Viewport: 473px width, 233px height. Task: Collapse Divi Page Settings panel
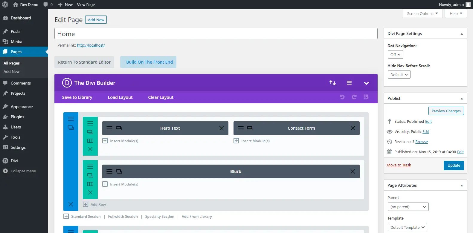tap(462, 34)
